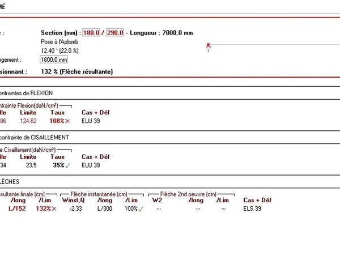Open the contrainte de CISAILLEMENT section header
Screen dimensions: 340x255
(x=34, y=137)
